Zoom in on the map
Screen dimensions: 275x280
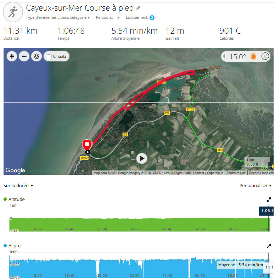click(12, 56)
